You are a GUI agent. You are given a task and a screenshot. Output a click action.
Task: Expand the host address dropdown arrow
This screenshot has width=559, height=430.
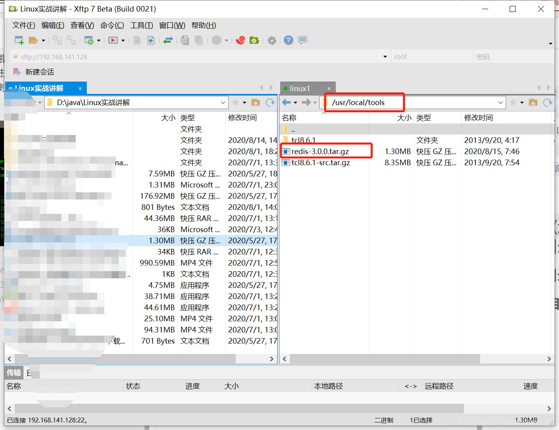click(385, 57)
